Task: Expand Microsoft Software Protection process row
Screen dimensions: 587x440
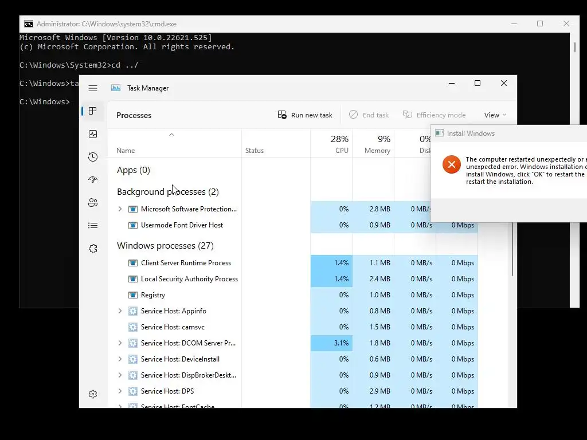Action: click(120, 209)
